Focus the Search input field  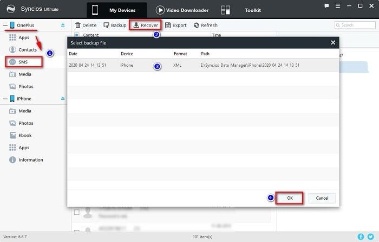point(355,25)
